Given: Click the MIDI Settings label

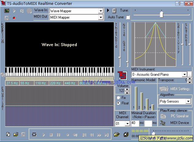Looking at the screenshot, I should pyautogui.click(x=180, y=89).
